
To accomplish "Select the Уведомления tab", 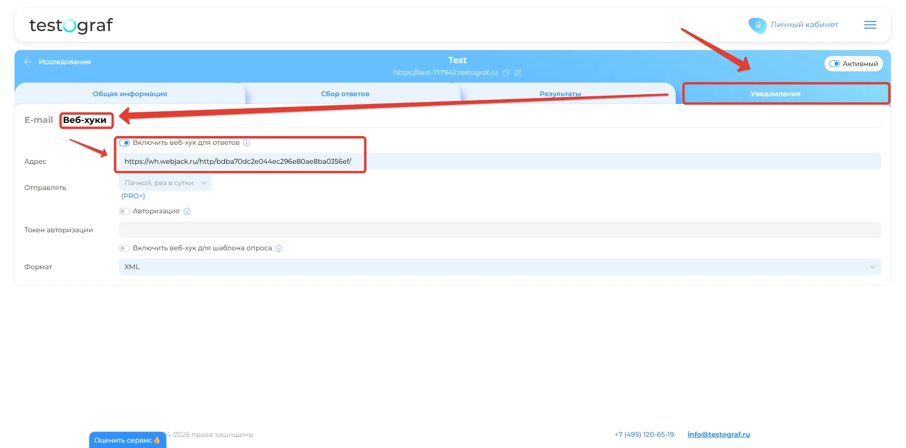I will coord(775,94).
